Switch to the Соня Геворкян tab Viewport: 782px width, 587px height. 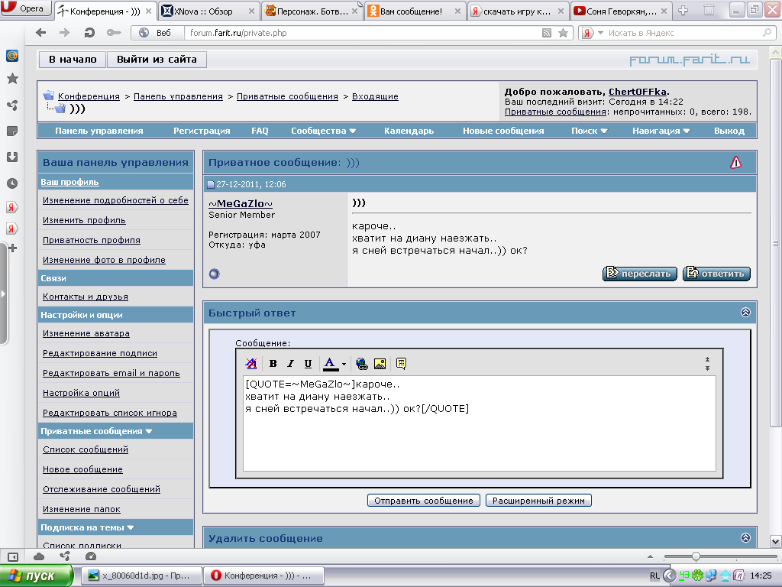click(620, 11)
